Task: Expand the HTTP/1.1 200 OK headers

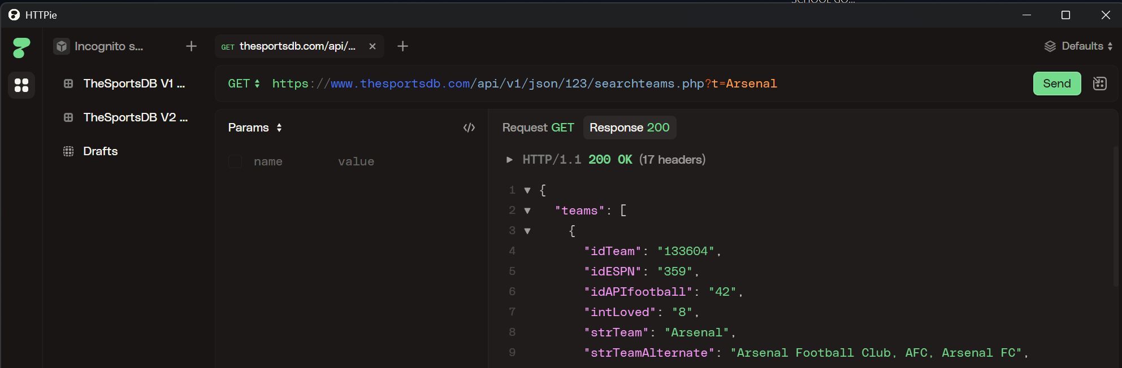Action: tap(509, 160)
